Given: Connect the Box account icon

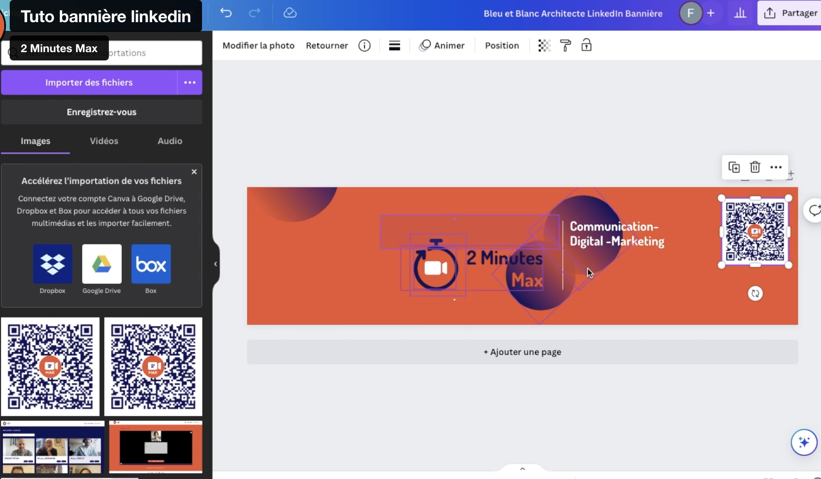Looking at the screenshot, I should click(x=151, y=264).
